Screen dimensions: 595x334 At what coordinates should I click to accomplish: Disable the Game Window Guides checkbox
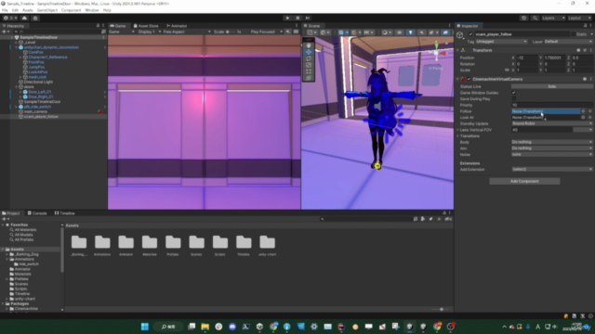coord(514,93)
